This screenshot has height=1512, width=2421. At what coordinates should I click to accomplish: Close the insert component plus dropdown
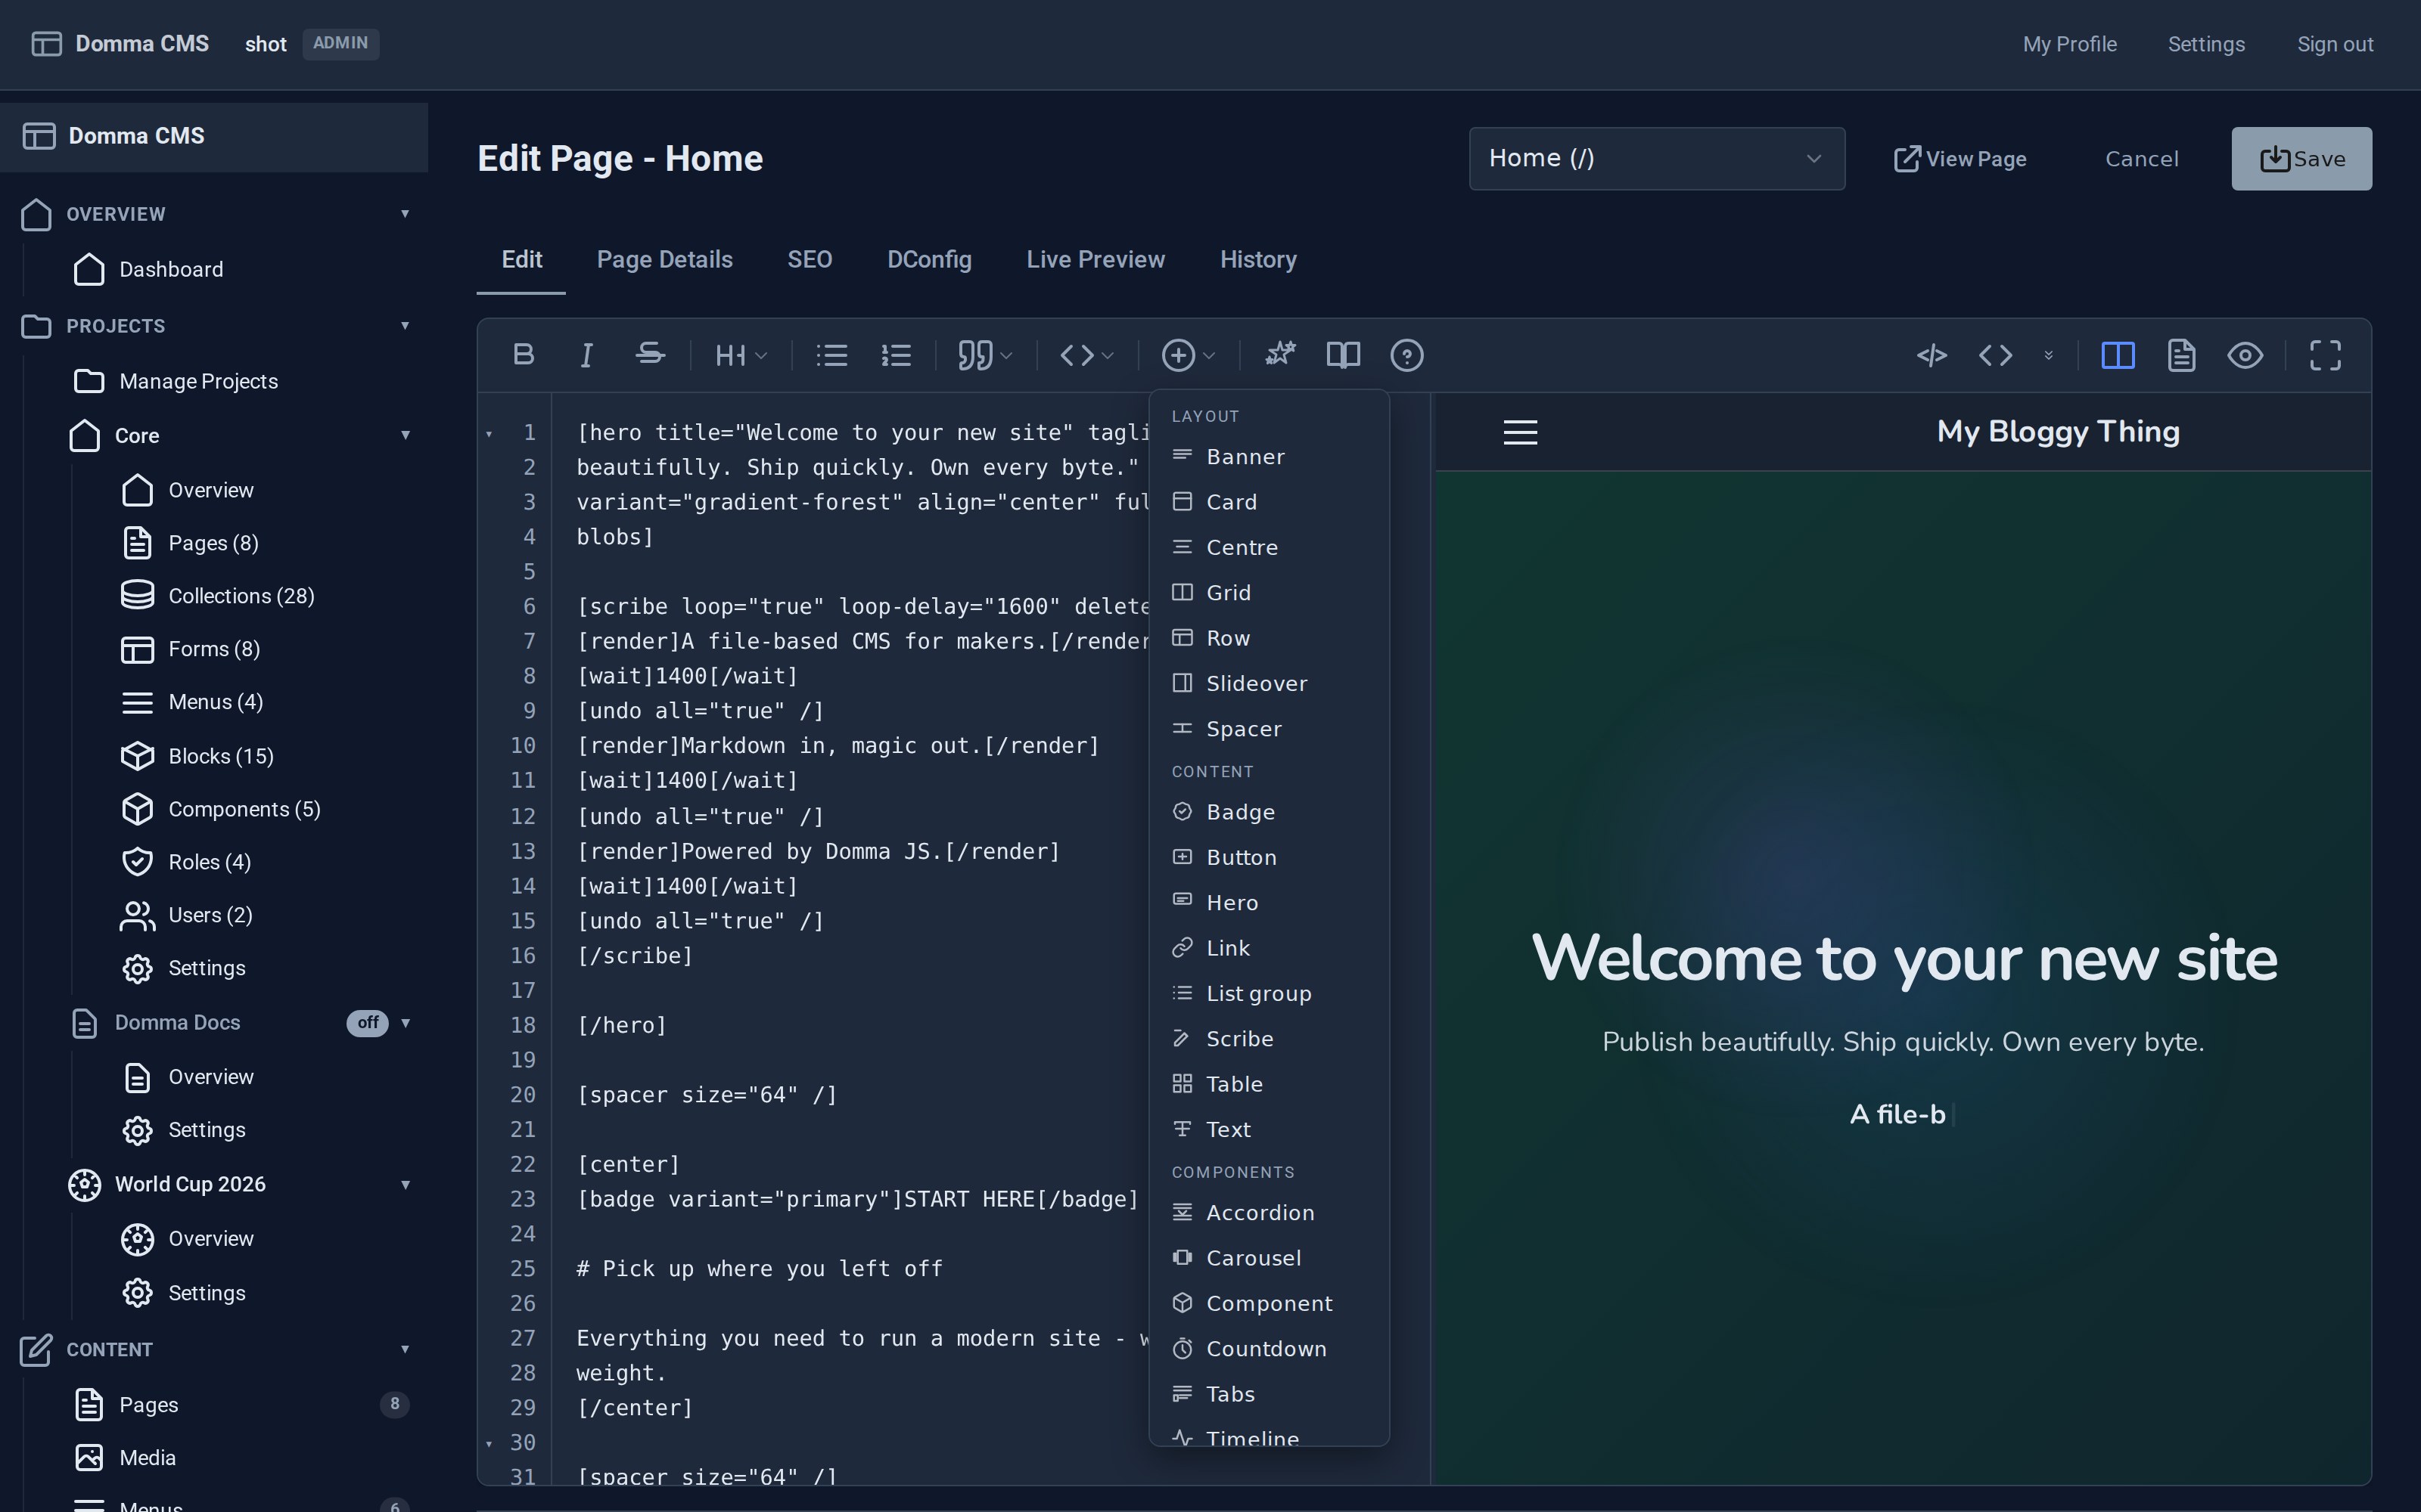pyautogui.click(x=1189, y=355)
